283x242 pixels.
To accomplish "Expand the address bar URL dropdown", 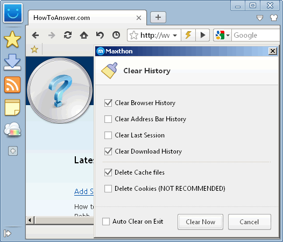I will tap(175, 35).
